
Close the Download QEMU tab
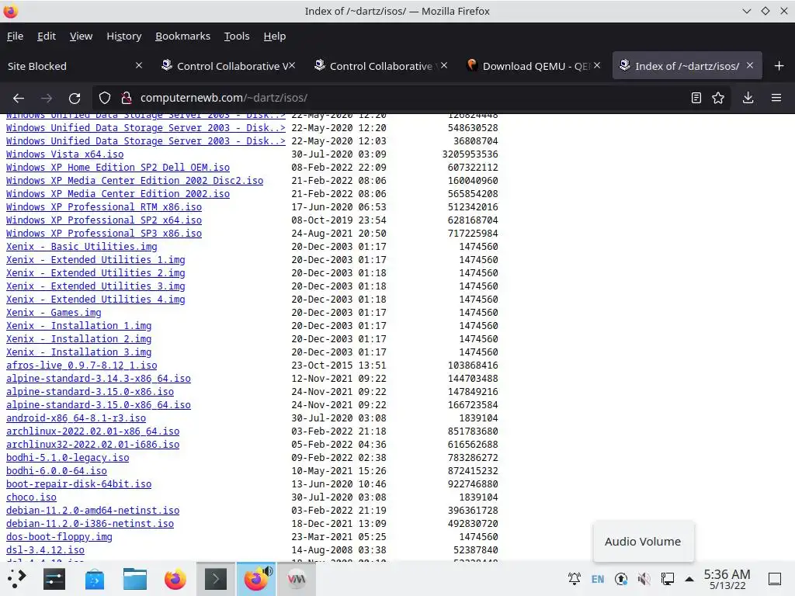[x=597, y=65]
